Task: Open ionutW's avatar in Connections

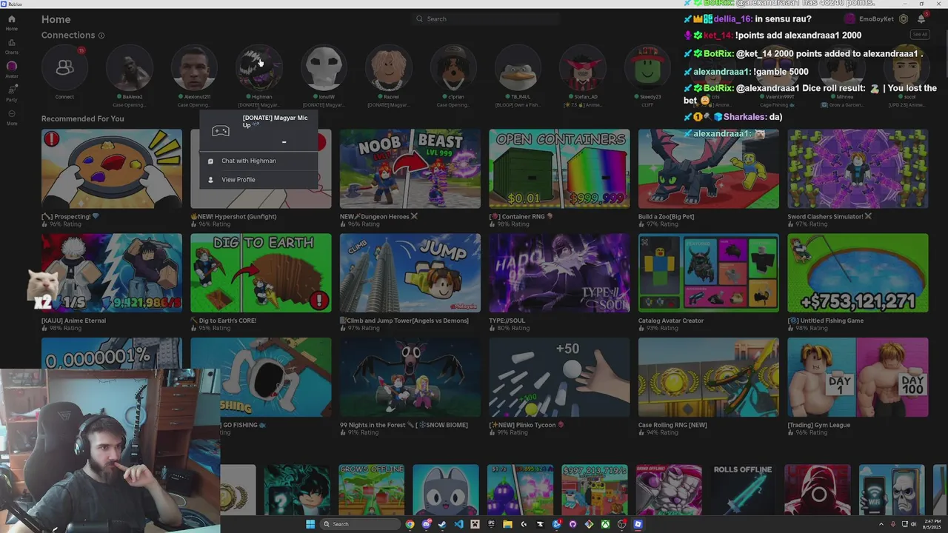Action: pyautogui.click(x=324, y=68)
